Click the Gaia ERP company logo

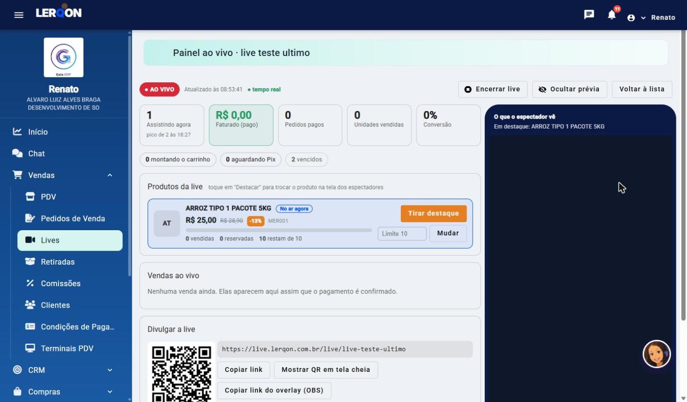point(64,57)
